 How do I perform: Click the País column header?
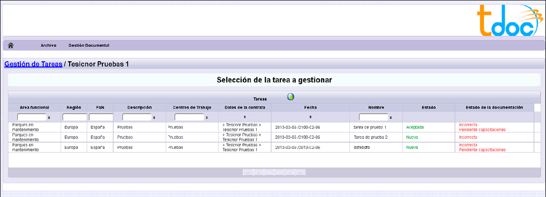(x=100, y=107)
